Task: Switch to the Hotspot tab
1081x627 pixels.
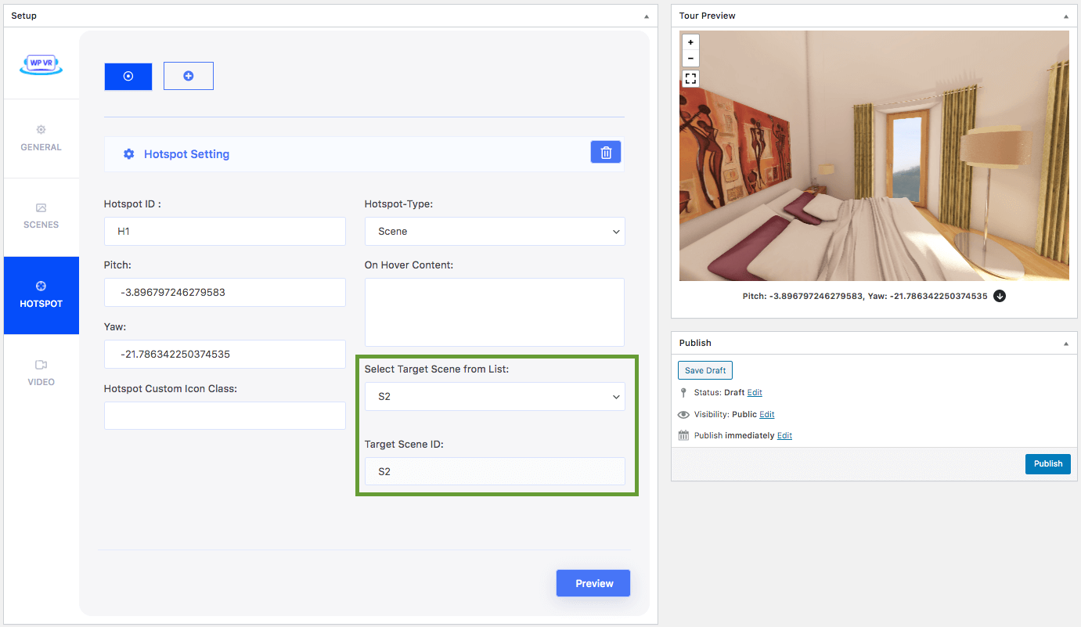Action: (x=41, y=295)
